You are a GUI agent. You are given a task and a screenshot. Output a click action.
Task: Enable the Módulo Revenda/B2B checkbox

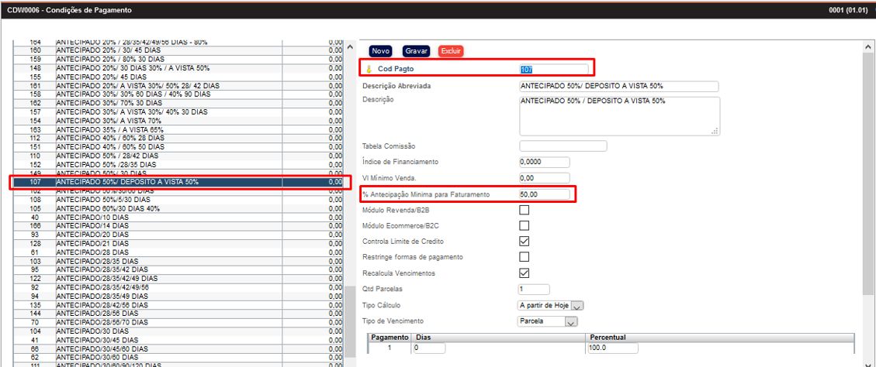point(524,210)
